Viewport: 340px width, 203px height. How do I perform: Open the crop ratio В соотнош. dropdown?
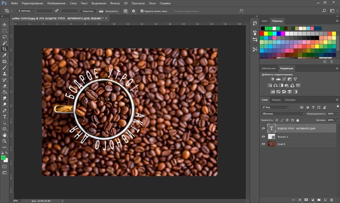pyautogui.click(x=25, y=11)
